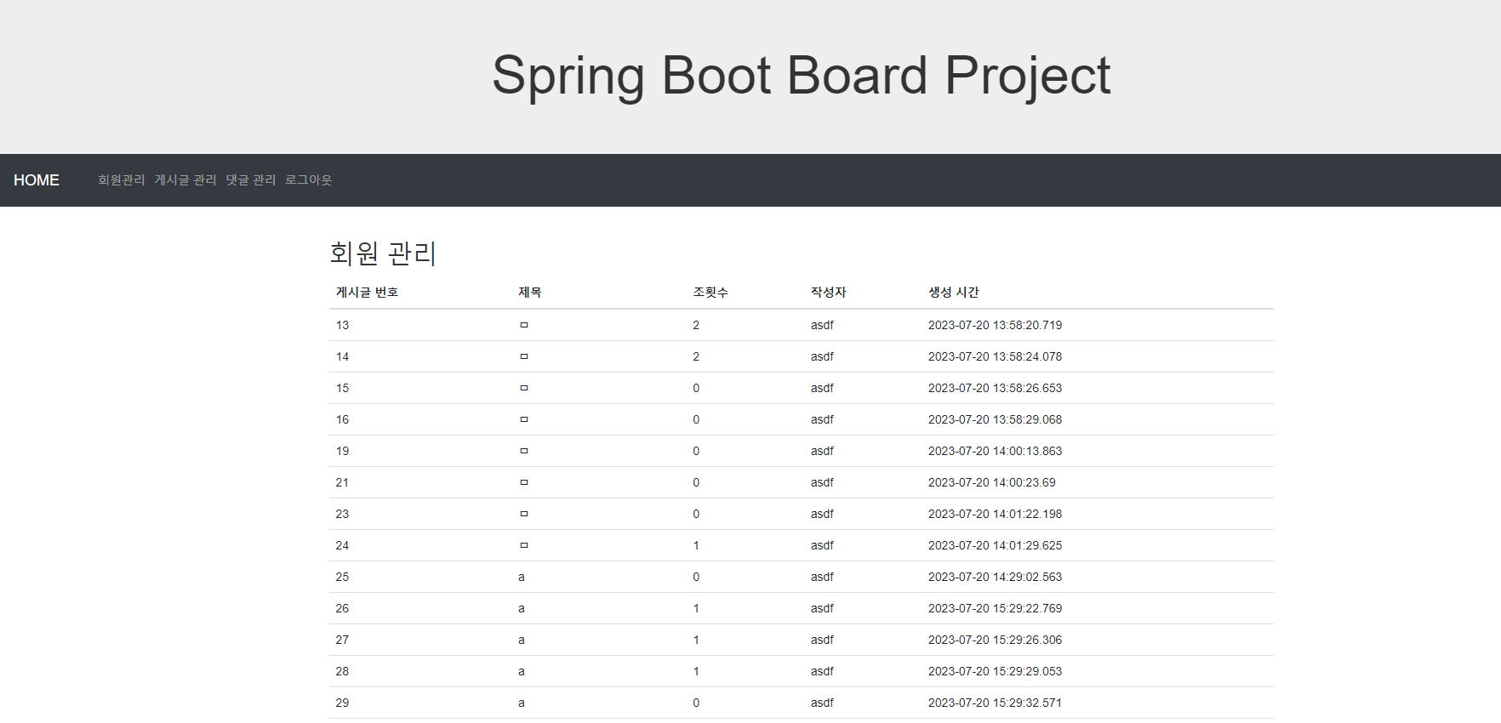Click timestamp 2023-07-20 13:58:20.719

tap(995, 325)
